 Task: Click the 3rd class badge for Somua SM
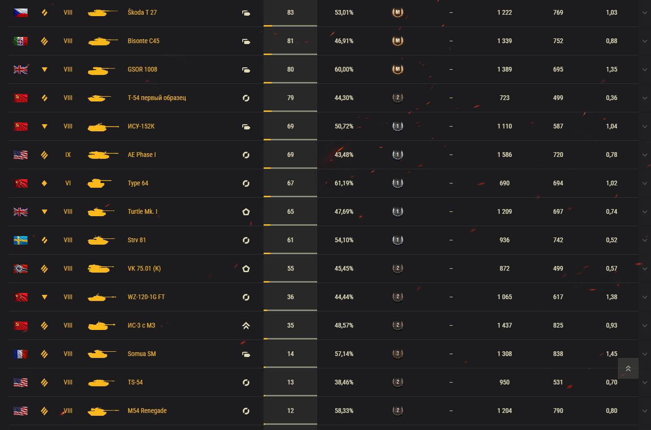[x=397, y=354]
